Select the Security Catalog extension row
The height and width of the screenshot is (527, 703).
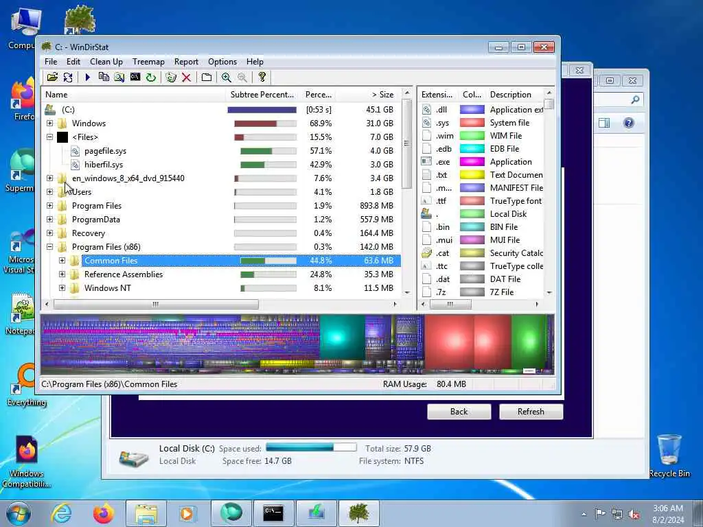[483, 253]
